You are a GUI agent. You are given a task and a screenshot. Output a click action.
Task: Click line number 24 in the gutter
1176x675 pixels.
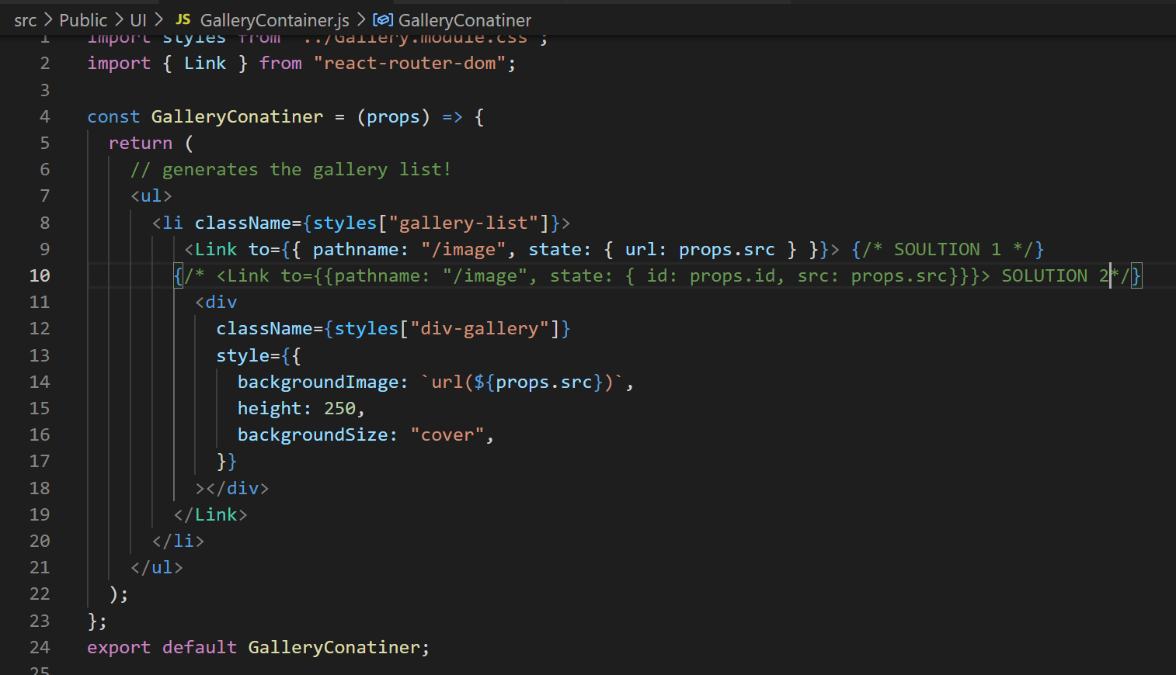(40, 647)
